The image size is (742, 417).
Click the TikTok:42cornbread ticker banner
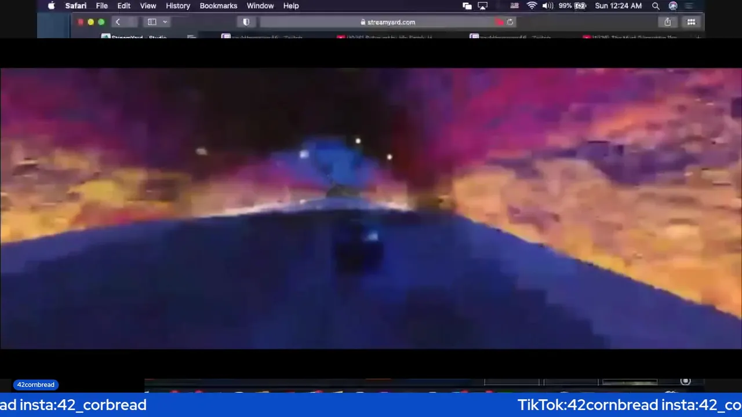371,405
